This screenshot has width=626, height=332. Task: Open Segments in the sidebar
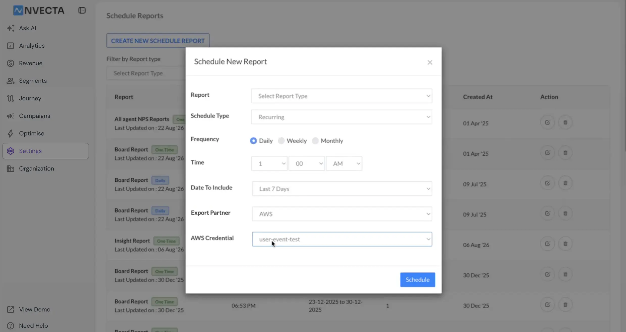[x=33, y=81]
